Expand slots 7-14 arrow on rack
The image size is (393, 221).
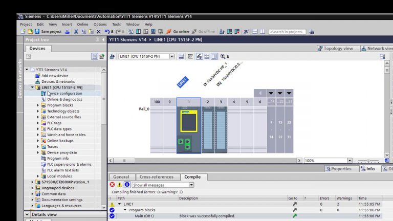coord(271,93)
